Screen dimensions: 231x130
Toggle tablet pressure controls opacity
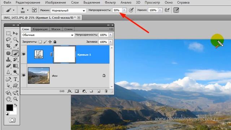(x=131, y=10)
